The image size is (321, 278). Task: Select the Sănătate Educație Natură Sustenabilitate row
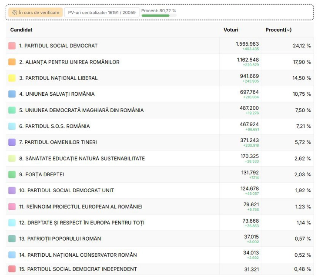[x=82, y=159]
